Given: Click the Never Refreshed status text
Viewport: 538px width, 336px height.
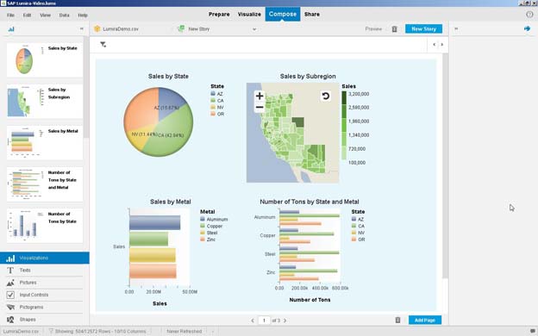Looking at the screenshot, I should pos(185,331).
